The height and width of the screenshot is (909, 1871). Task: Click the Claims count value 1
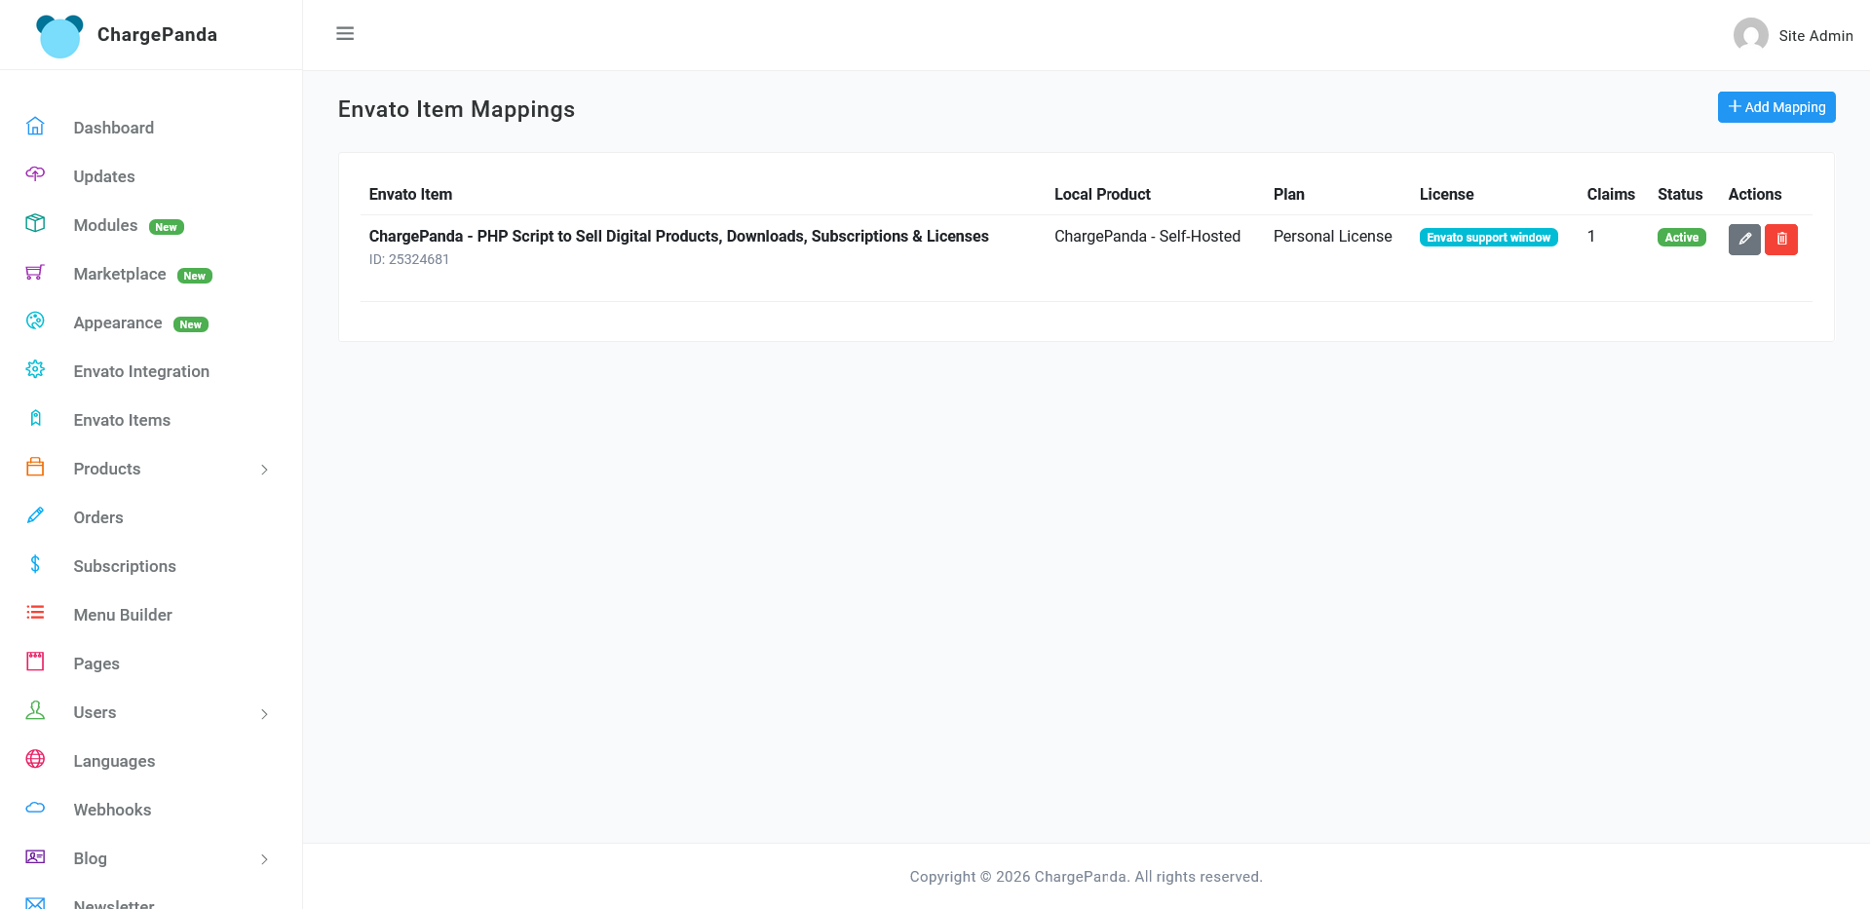click(x=1590, y=236)
